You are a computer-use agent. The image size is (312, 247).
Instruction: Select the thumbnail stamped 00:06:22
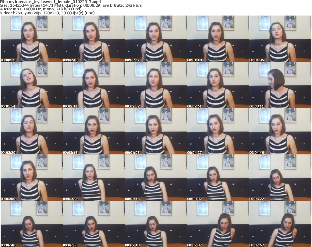click(x=280, y=178)
